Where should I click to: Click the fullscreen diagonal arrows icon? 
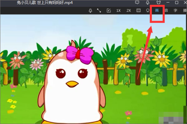point(99,11)
